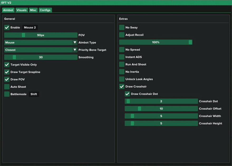The image size is (232, 166).
Task: Click the Shift keybind for Battlemode
Action: tap(34, 94)
